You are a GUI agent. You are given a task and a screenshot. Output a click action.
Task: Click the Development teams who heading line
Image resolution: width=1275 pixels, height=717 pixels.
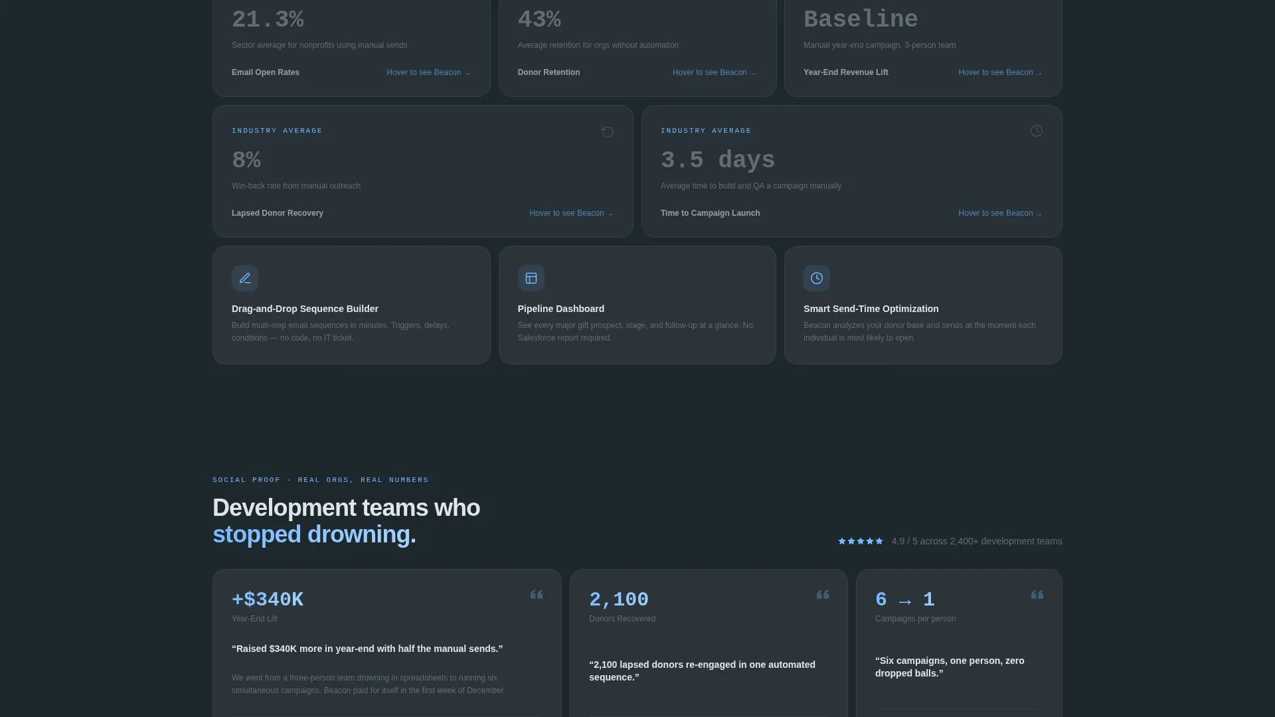pyautogui.click(x=346, y=508)
